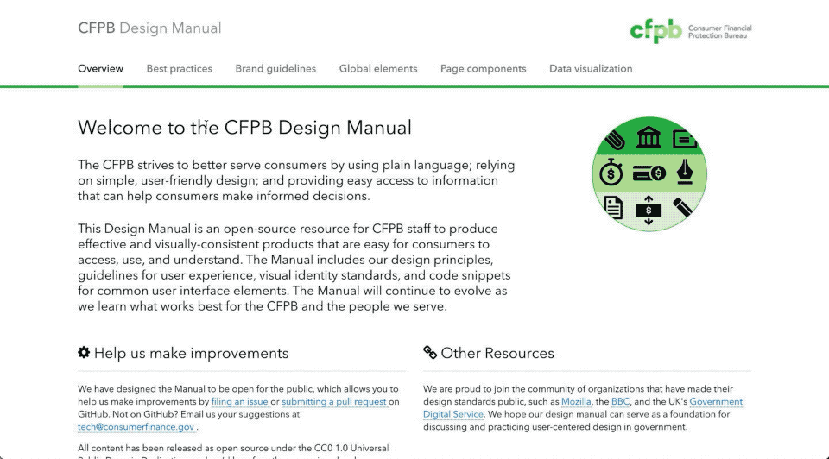
Task: Go to the Brand guidelines tab
Action: [275, 69]
